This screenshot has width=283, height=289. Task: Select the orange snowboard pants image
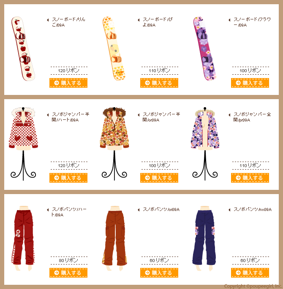(114, 238)
